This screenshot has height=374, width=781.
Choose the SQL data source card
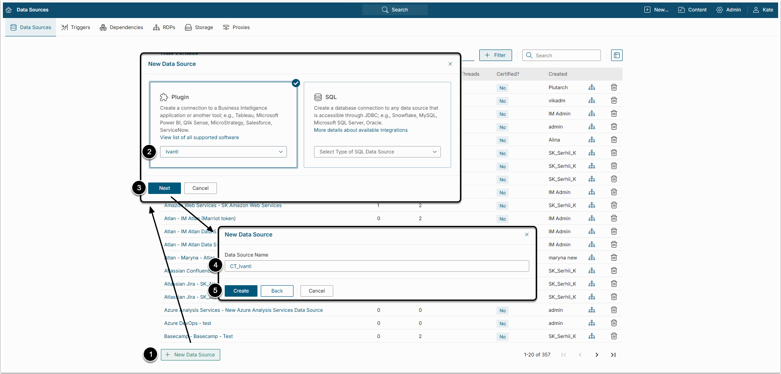pos(377,125)
